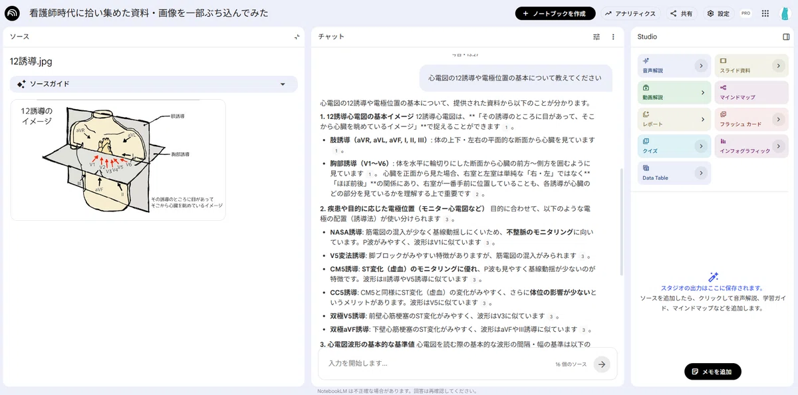Screen dimensions: 798x395
Task: Expand the ソースガイド source guide dropdown
Action: tap(283, 84)
